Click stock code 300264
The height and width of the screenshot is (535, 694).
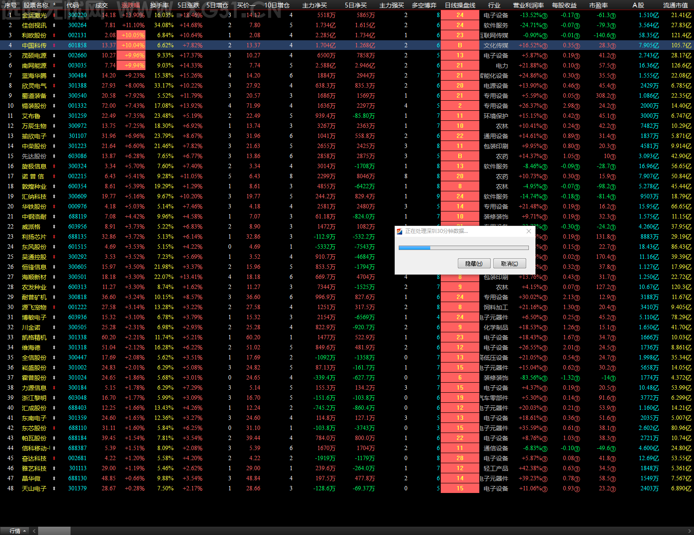78,25
